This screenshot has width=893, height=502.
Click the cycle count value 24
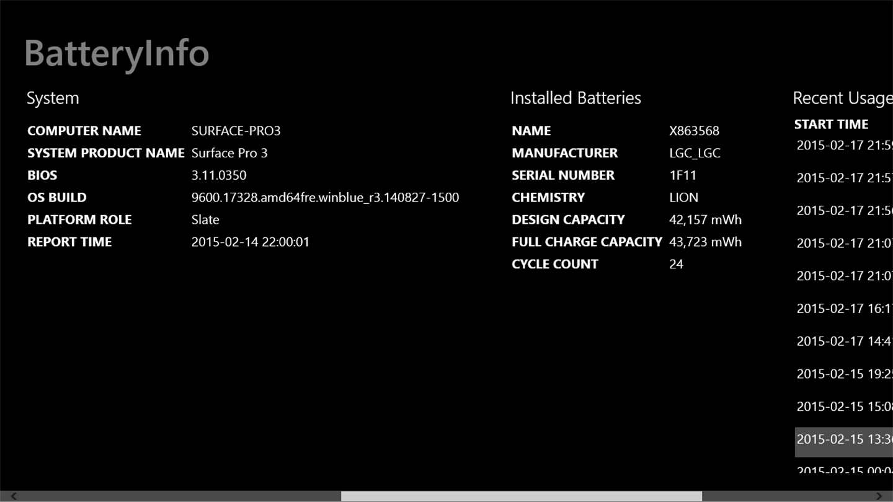pyautogui.click(x=677, y=265)
